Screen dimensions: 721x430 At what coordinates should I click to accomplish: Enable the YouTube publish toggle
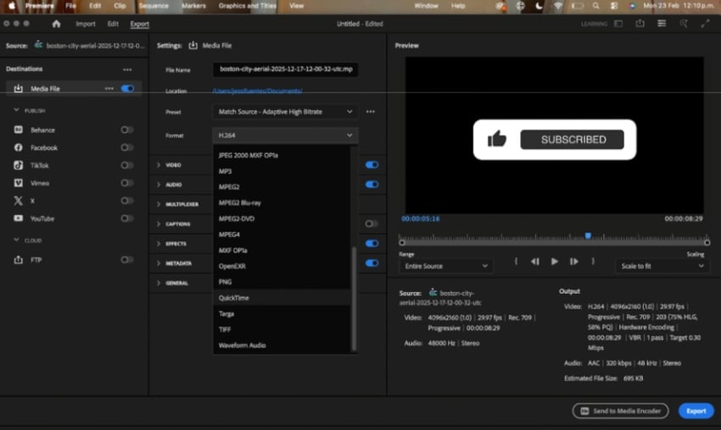(x=127, y=218)
